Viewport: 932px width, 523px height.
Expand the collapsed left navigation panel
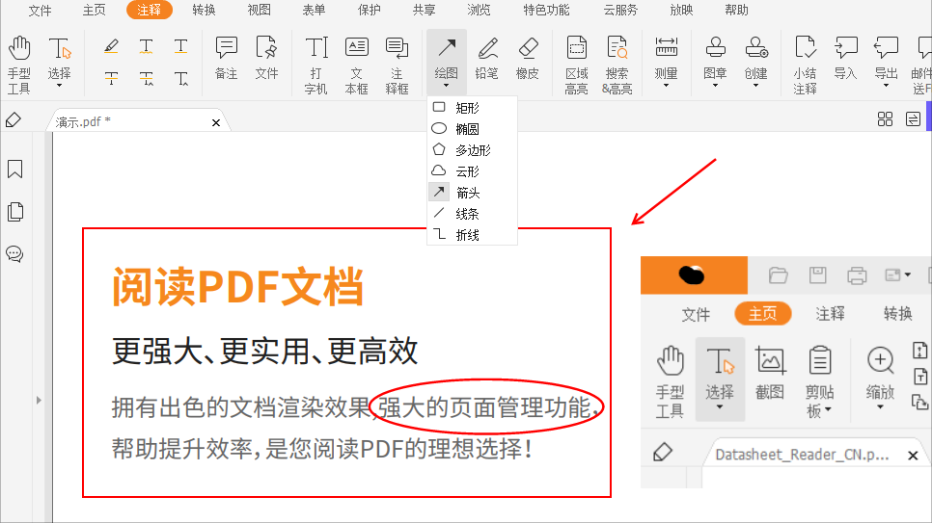40,400
